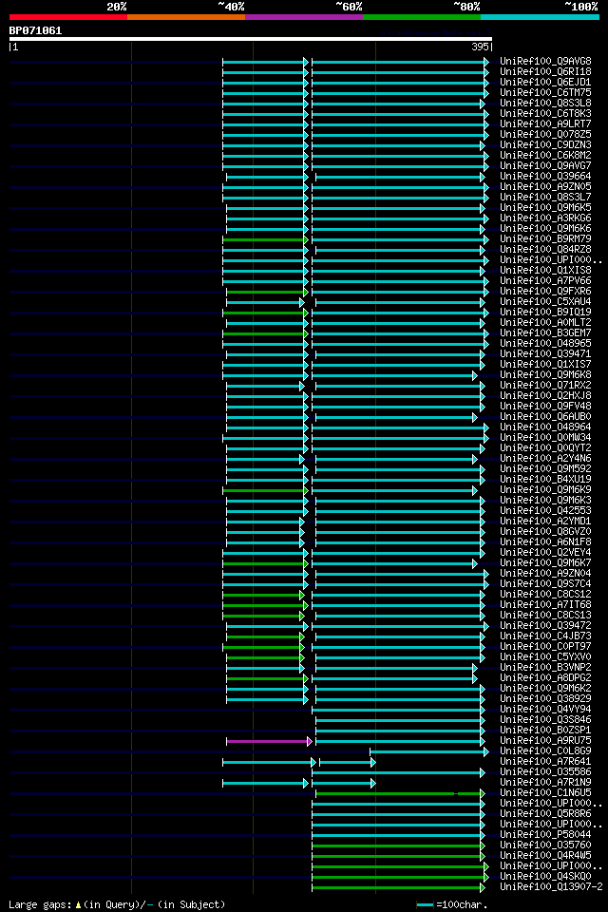Open hit UniRef100_Q13907-2

point(552,888)
